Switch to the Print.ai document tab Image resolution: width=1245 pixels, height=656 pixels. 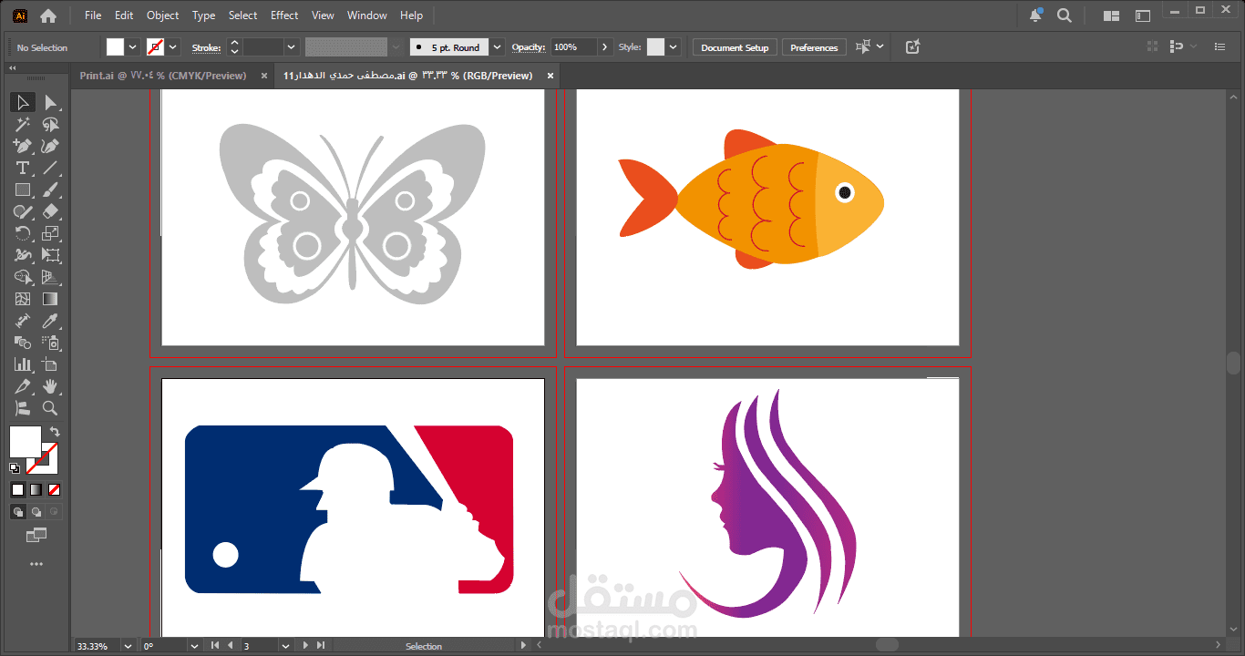pyautogui.click(x=163, y=76)
